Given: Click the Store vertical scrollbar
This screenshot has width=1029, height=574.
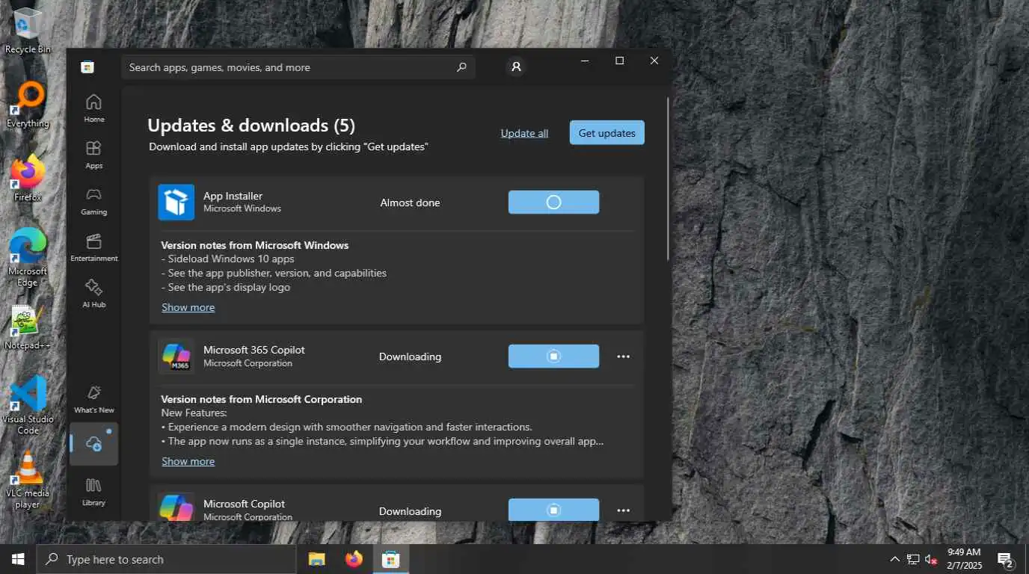Looking at the screenshot, I should (x=668, y=179).
